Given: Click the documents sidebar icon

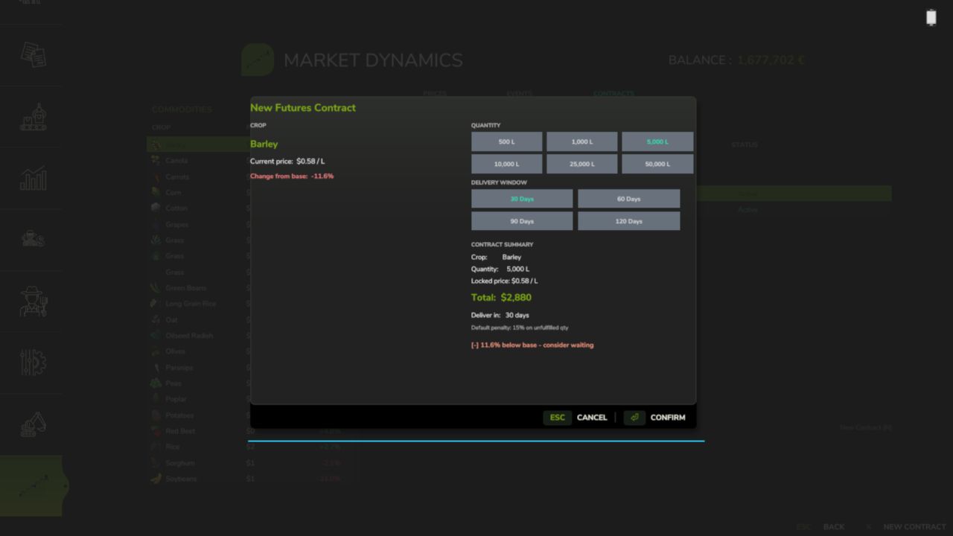Looking at the screenshot, I should [31, 55].
